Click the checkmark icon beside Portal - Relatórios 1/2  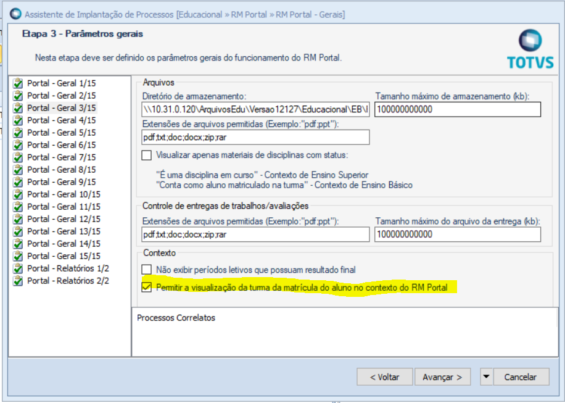tap(18, 268)
